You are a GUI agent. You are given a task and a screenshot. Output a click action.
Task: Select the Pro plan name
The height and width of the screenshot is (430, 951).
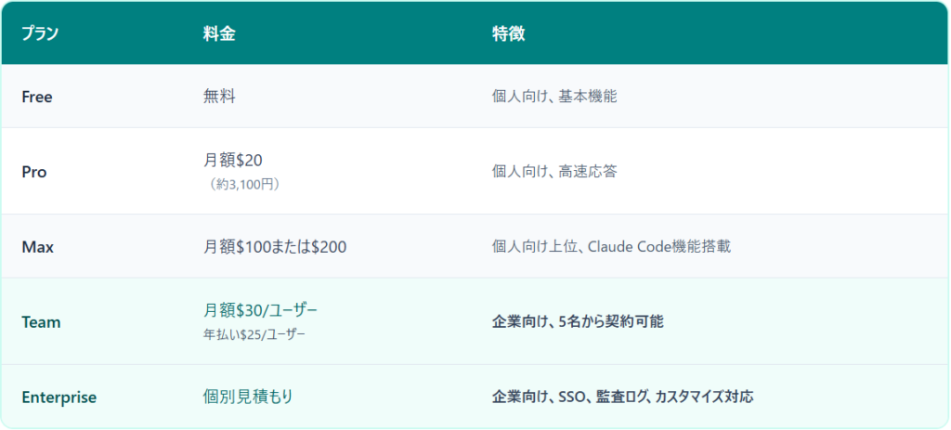point(34,172)
